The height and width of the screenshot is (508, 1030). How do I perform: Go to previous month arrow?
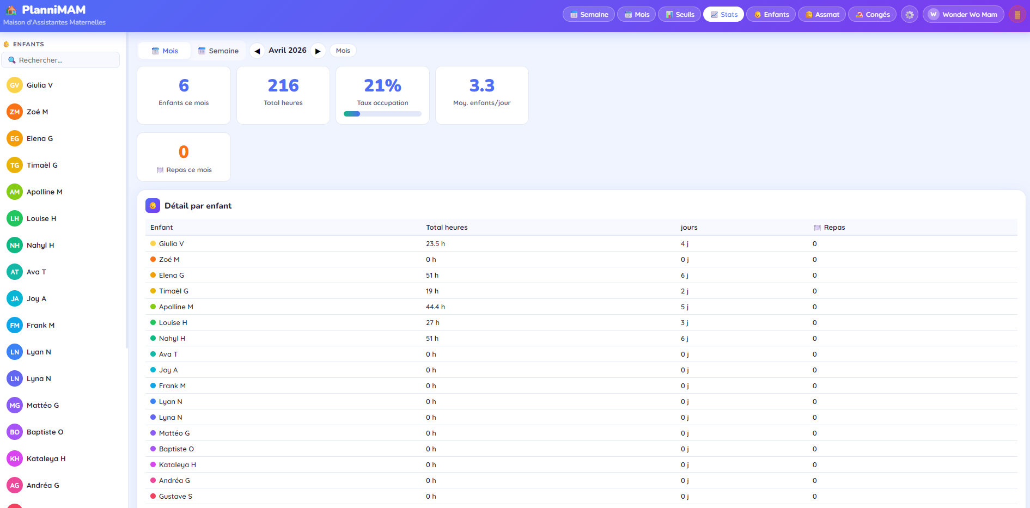point(257,51)
